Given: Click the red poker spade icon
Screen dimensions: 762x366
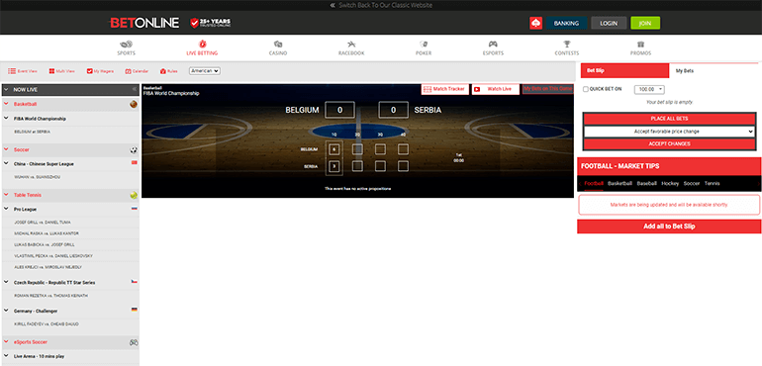Looking at the screenshot, I should click(535, 23).
